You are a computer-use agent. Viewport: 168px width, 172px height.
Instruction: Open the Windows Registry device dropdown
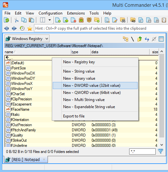click(27, 39)
